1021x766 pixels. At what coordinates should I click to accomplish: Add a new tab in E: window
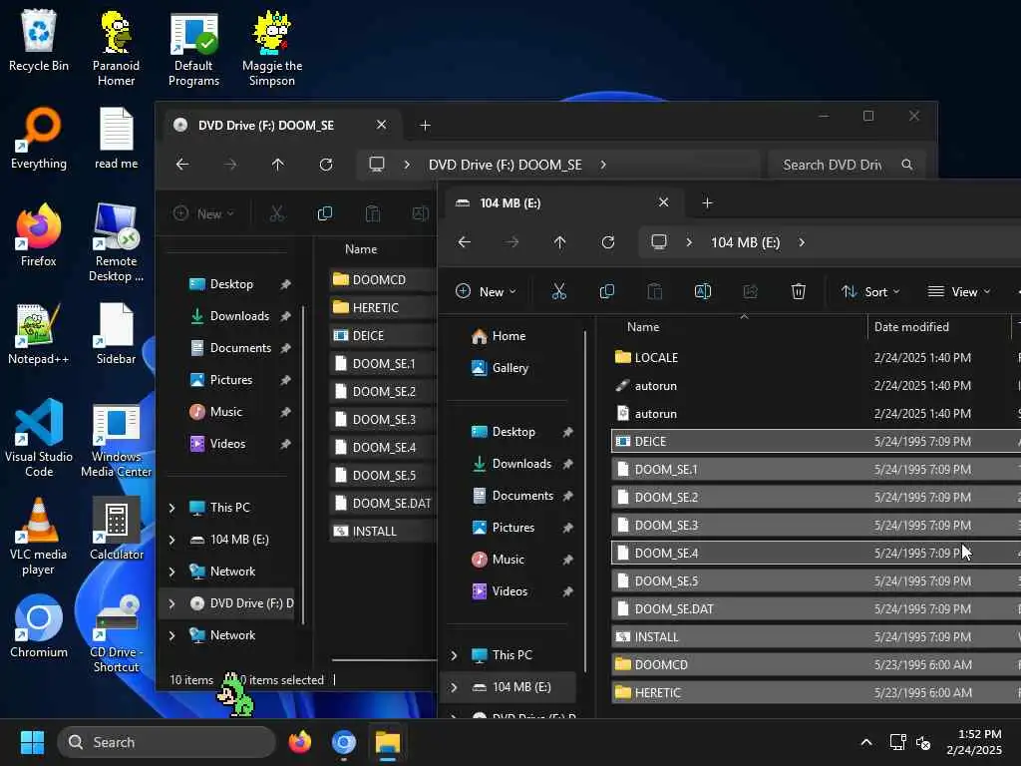coord(707,203)
